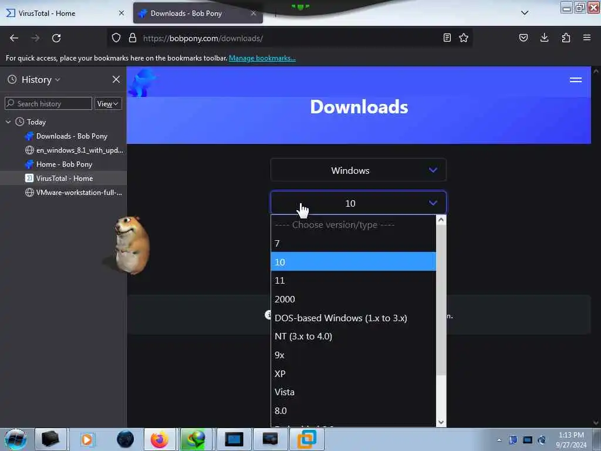
Task: Choose NT (3.x to 4.0) option
Action: click(x=353, y=336)
